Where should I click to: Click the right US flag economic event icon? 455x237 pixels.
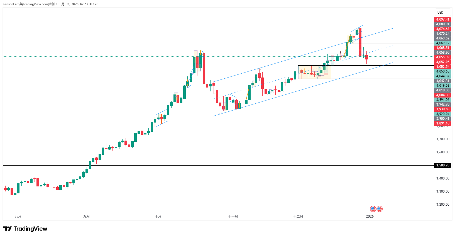[x=380, y=209]
